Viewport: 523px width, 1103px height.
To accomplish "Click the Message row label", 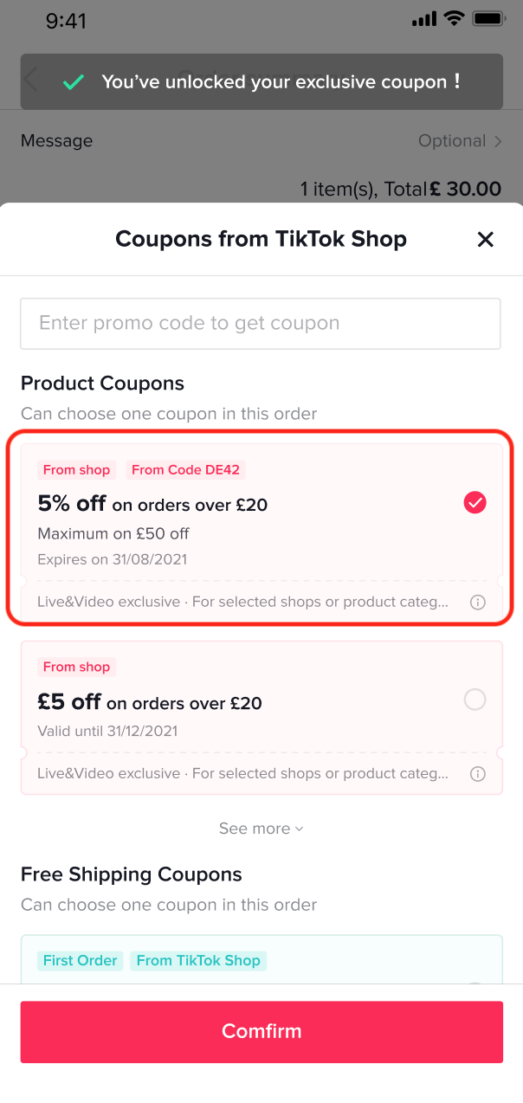I will (x=56, y=140).
